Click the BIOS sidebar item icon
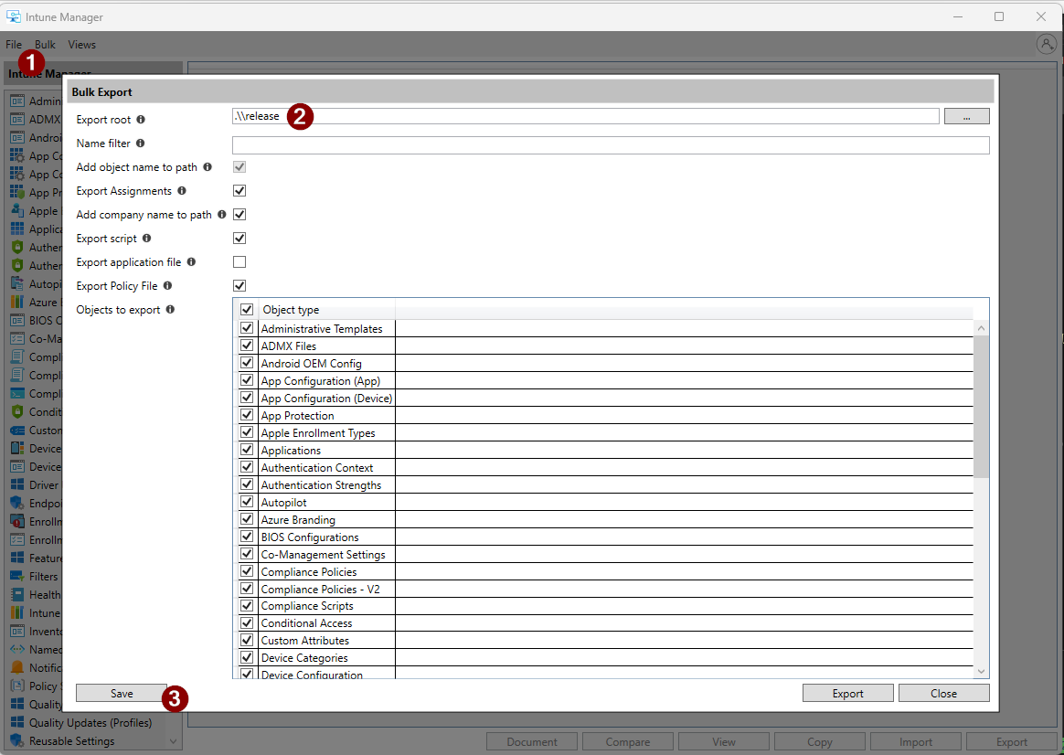Screen dimensions: 1064x755 pyautogui.click(x=17, y=320)
